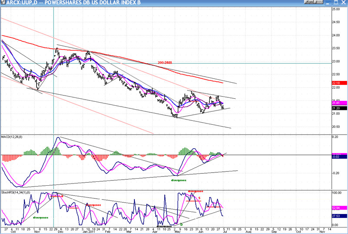
Task: Close the UUP chart window
Action: tap(344, 3)
